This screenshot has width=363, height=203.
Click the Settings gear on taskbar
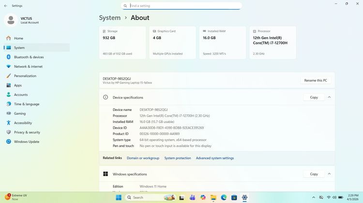pyautogui.click(x=244, y=198)
